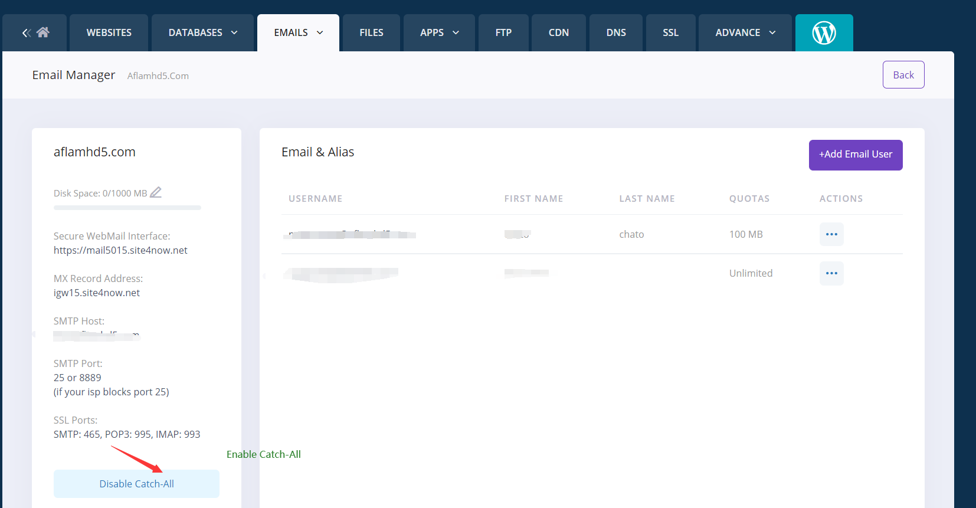Click the home icon tab

(x=43, y=32)
